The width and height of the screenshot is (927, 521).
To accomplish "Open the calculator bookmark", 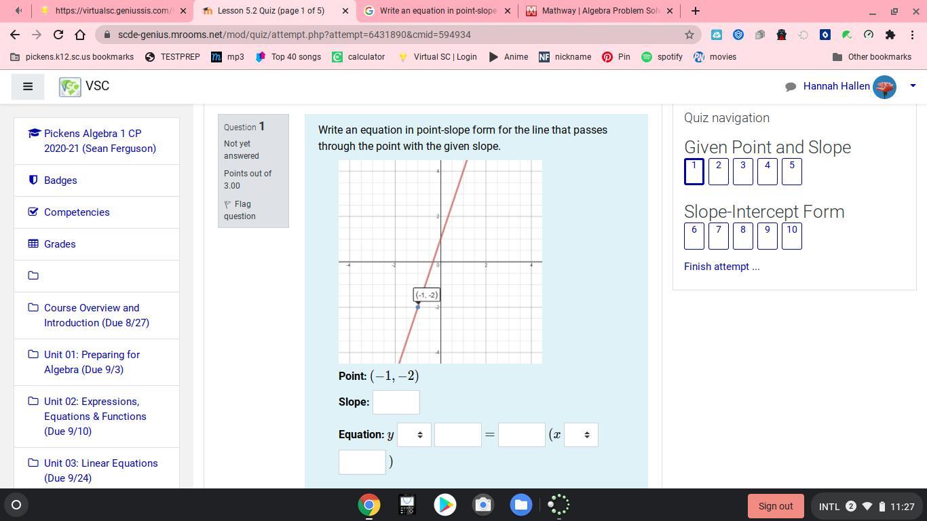I will coord(358,57).
